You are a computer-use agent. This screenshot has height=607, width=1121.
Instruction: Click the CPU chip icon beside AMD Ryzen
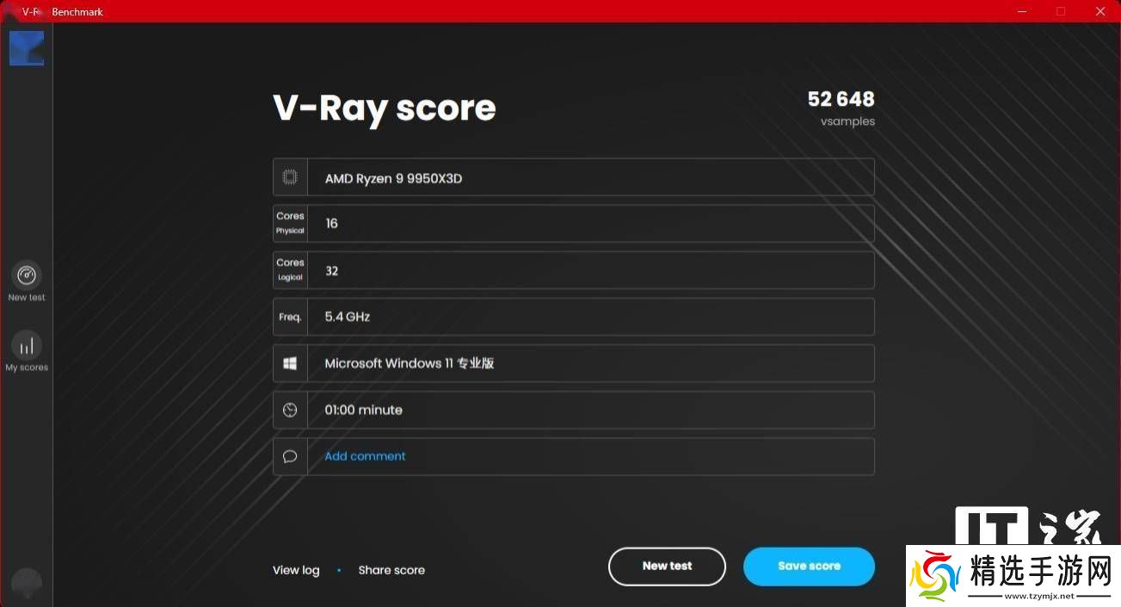click(x=290, y=177)
